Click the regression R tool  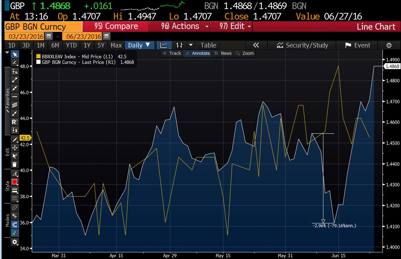pyautogui.click(x=15, y=122)
